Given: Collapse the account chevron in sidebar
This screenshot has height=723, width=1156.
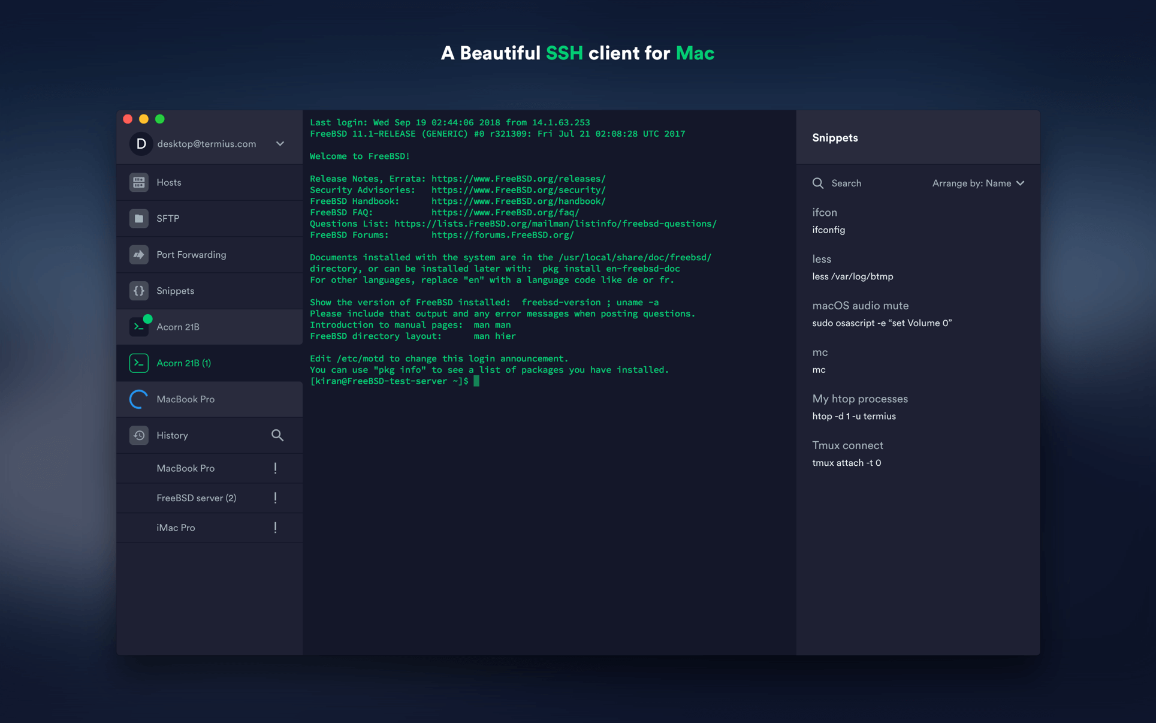Looking at the screenshot, I should [279, 144].
